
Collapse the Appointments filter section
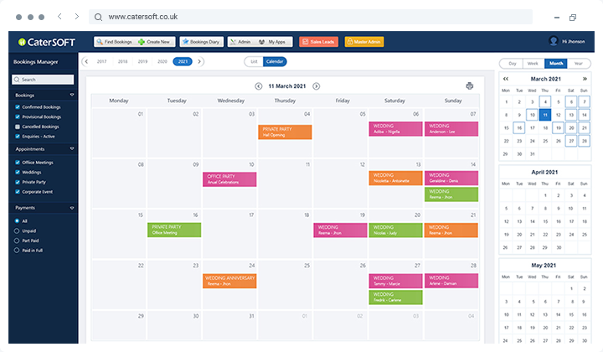point(71,149)
